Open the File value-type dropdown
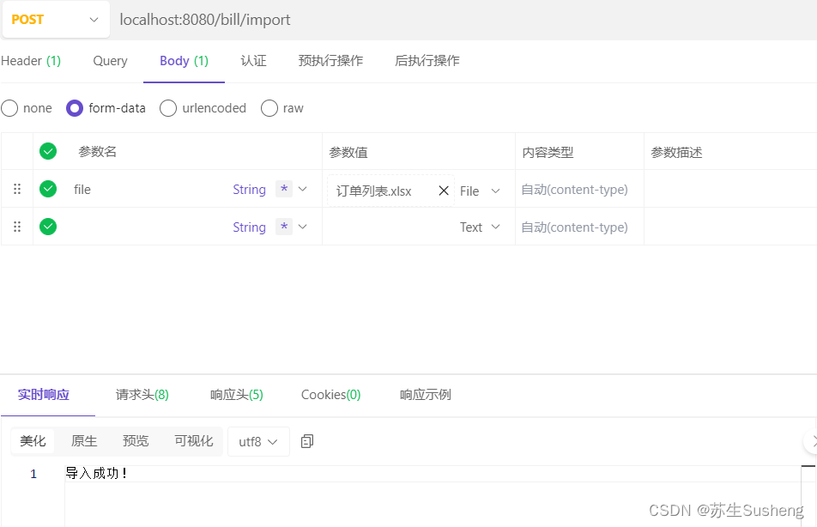 480,191
